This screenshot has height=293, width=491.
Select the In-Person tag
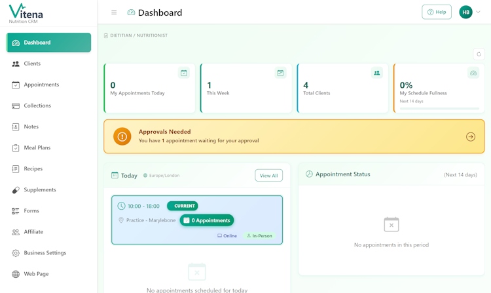(259, 236)
